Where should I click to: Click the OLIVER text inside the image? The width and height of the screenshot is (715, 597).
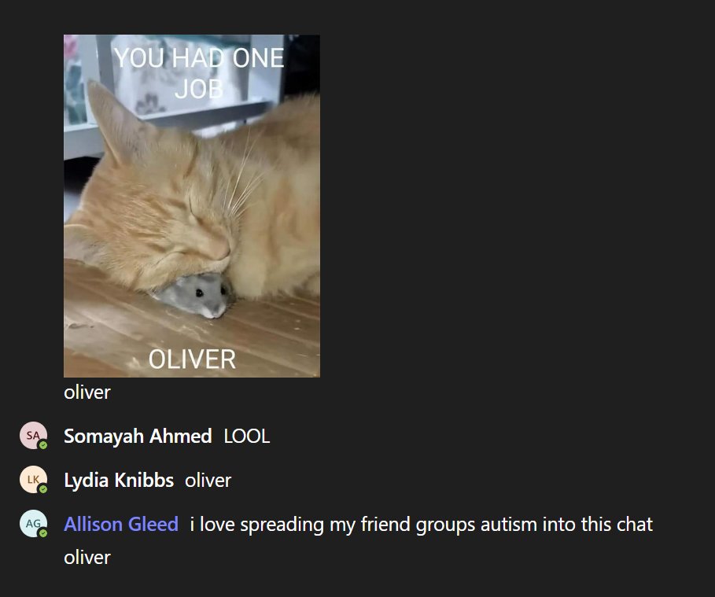tap(192, 359)
